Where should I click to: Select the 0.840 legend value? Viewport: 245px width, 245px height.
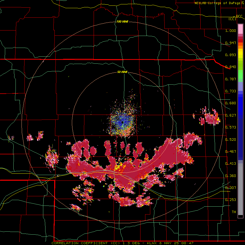[231, 67]
